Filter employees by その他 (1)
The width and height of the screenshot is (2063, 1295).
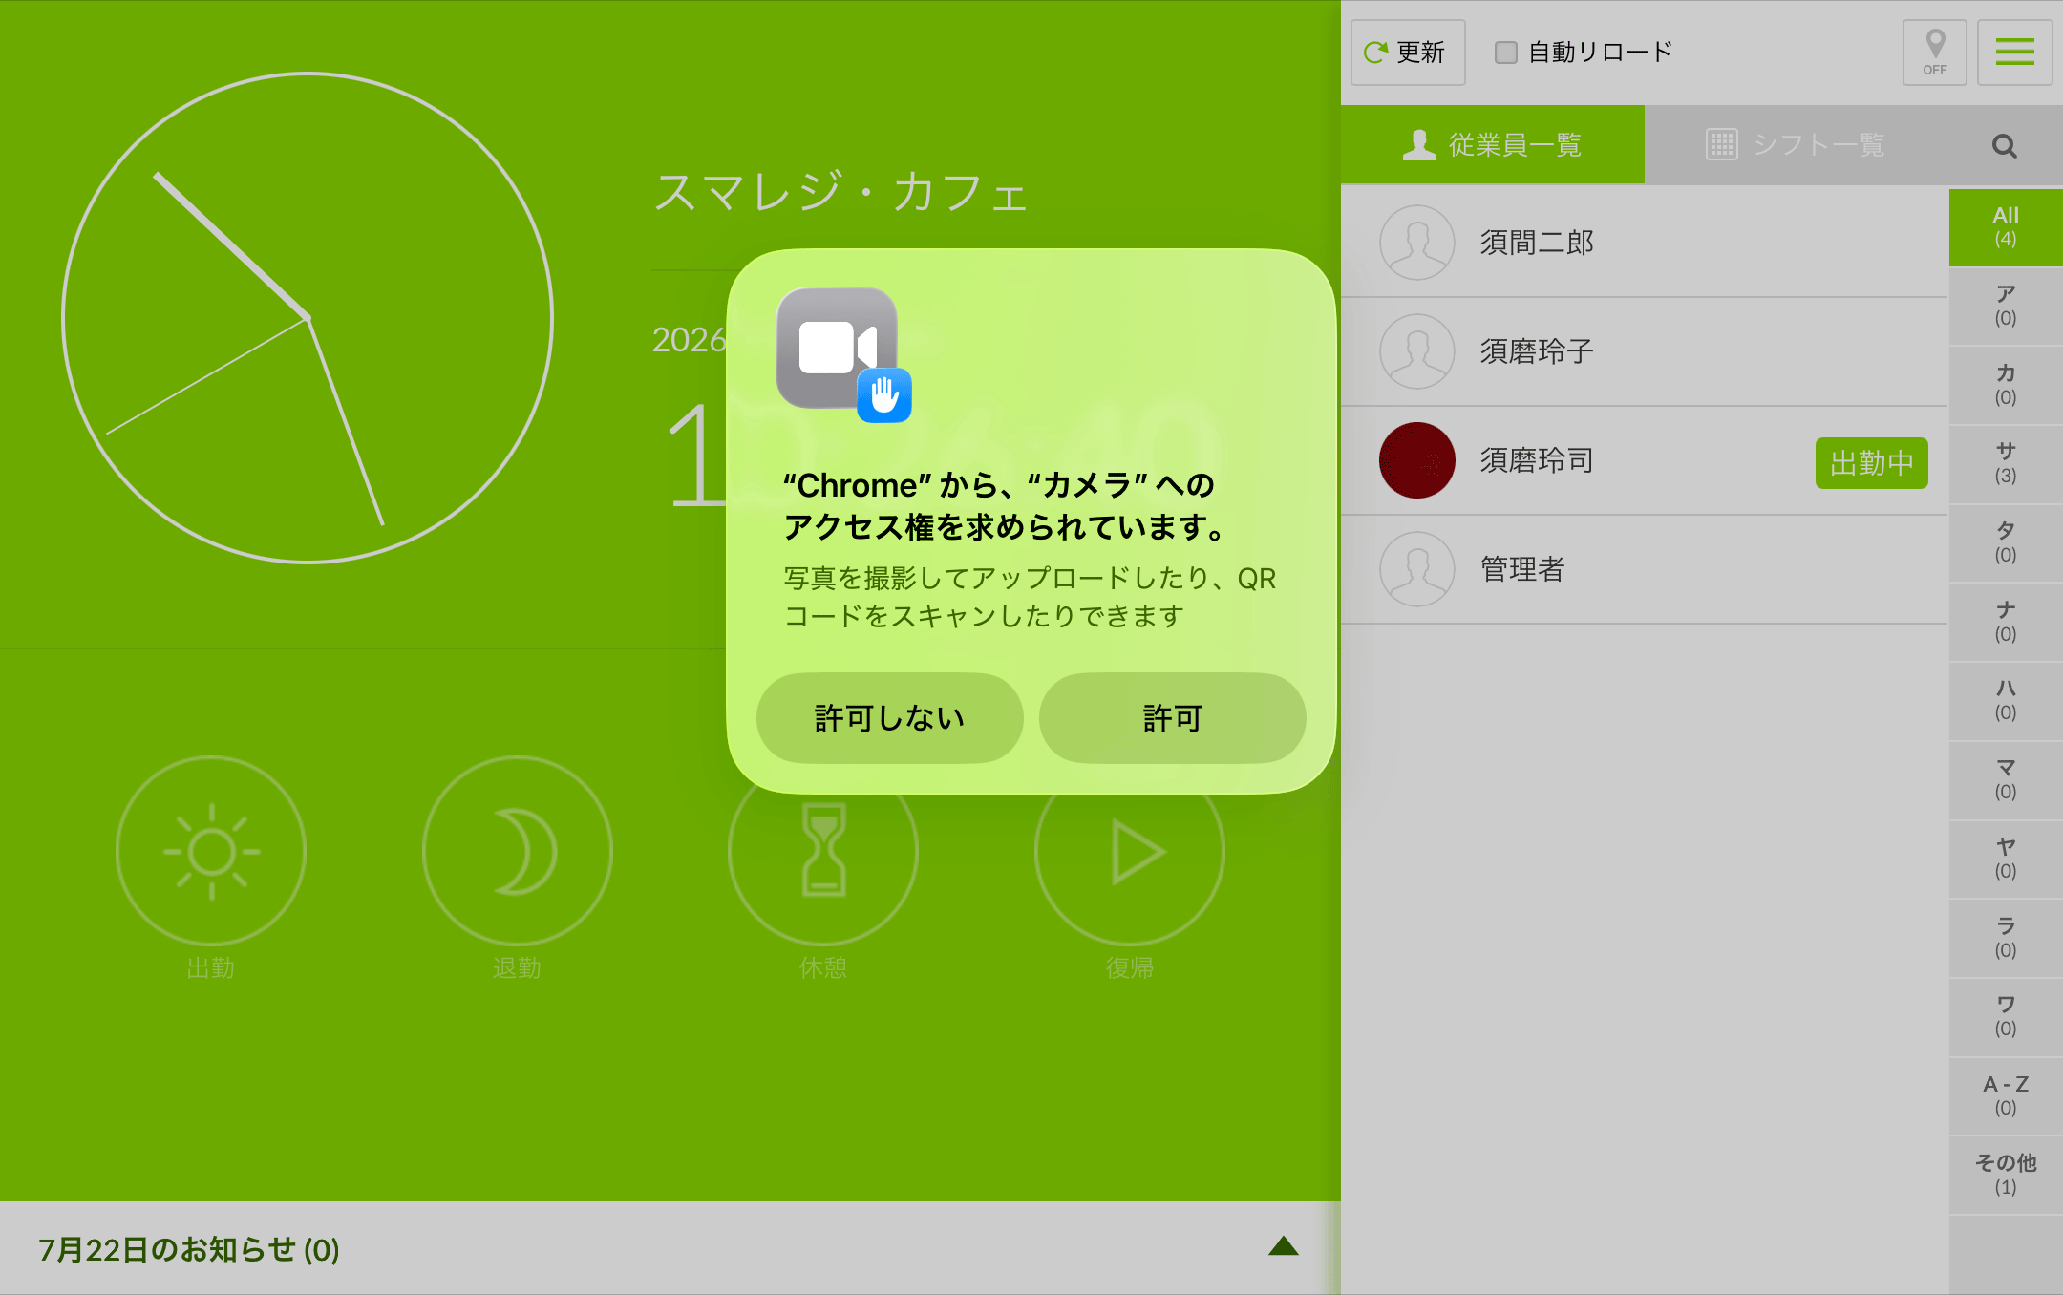click(x=2006, y=1176)
